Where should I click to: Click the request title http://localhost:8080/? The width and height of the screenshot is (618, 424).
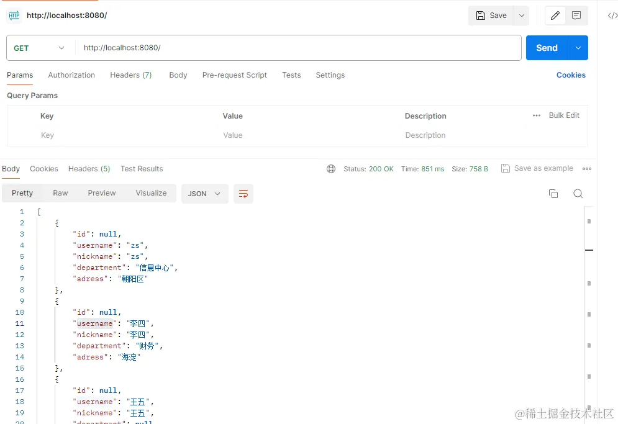click(66, 16)
